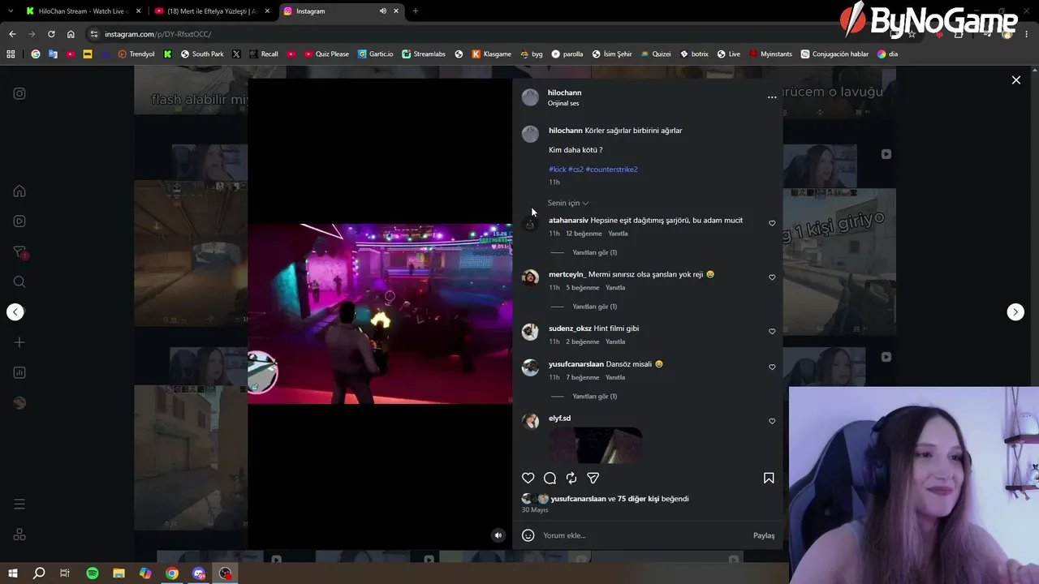Switch to the 'Mert ile Eftelya Yüzleşti' YouTube tab
This screenshot has width=1039, height=584.
211,11
